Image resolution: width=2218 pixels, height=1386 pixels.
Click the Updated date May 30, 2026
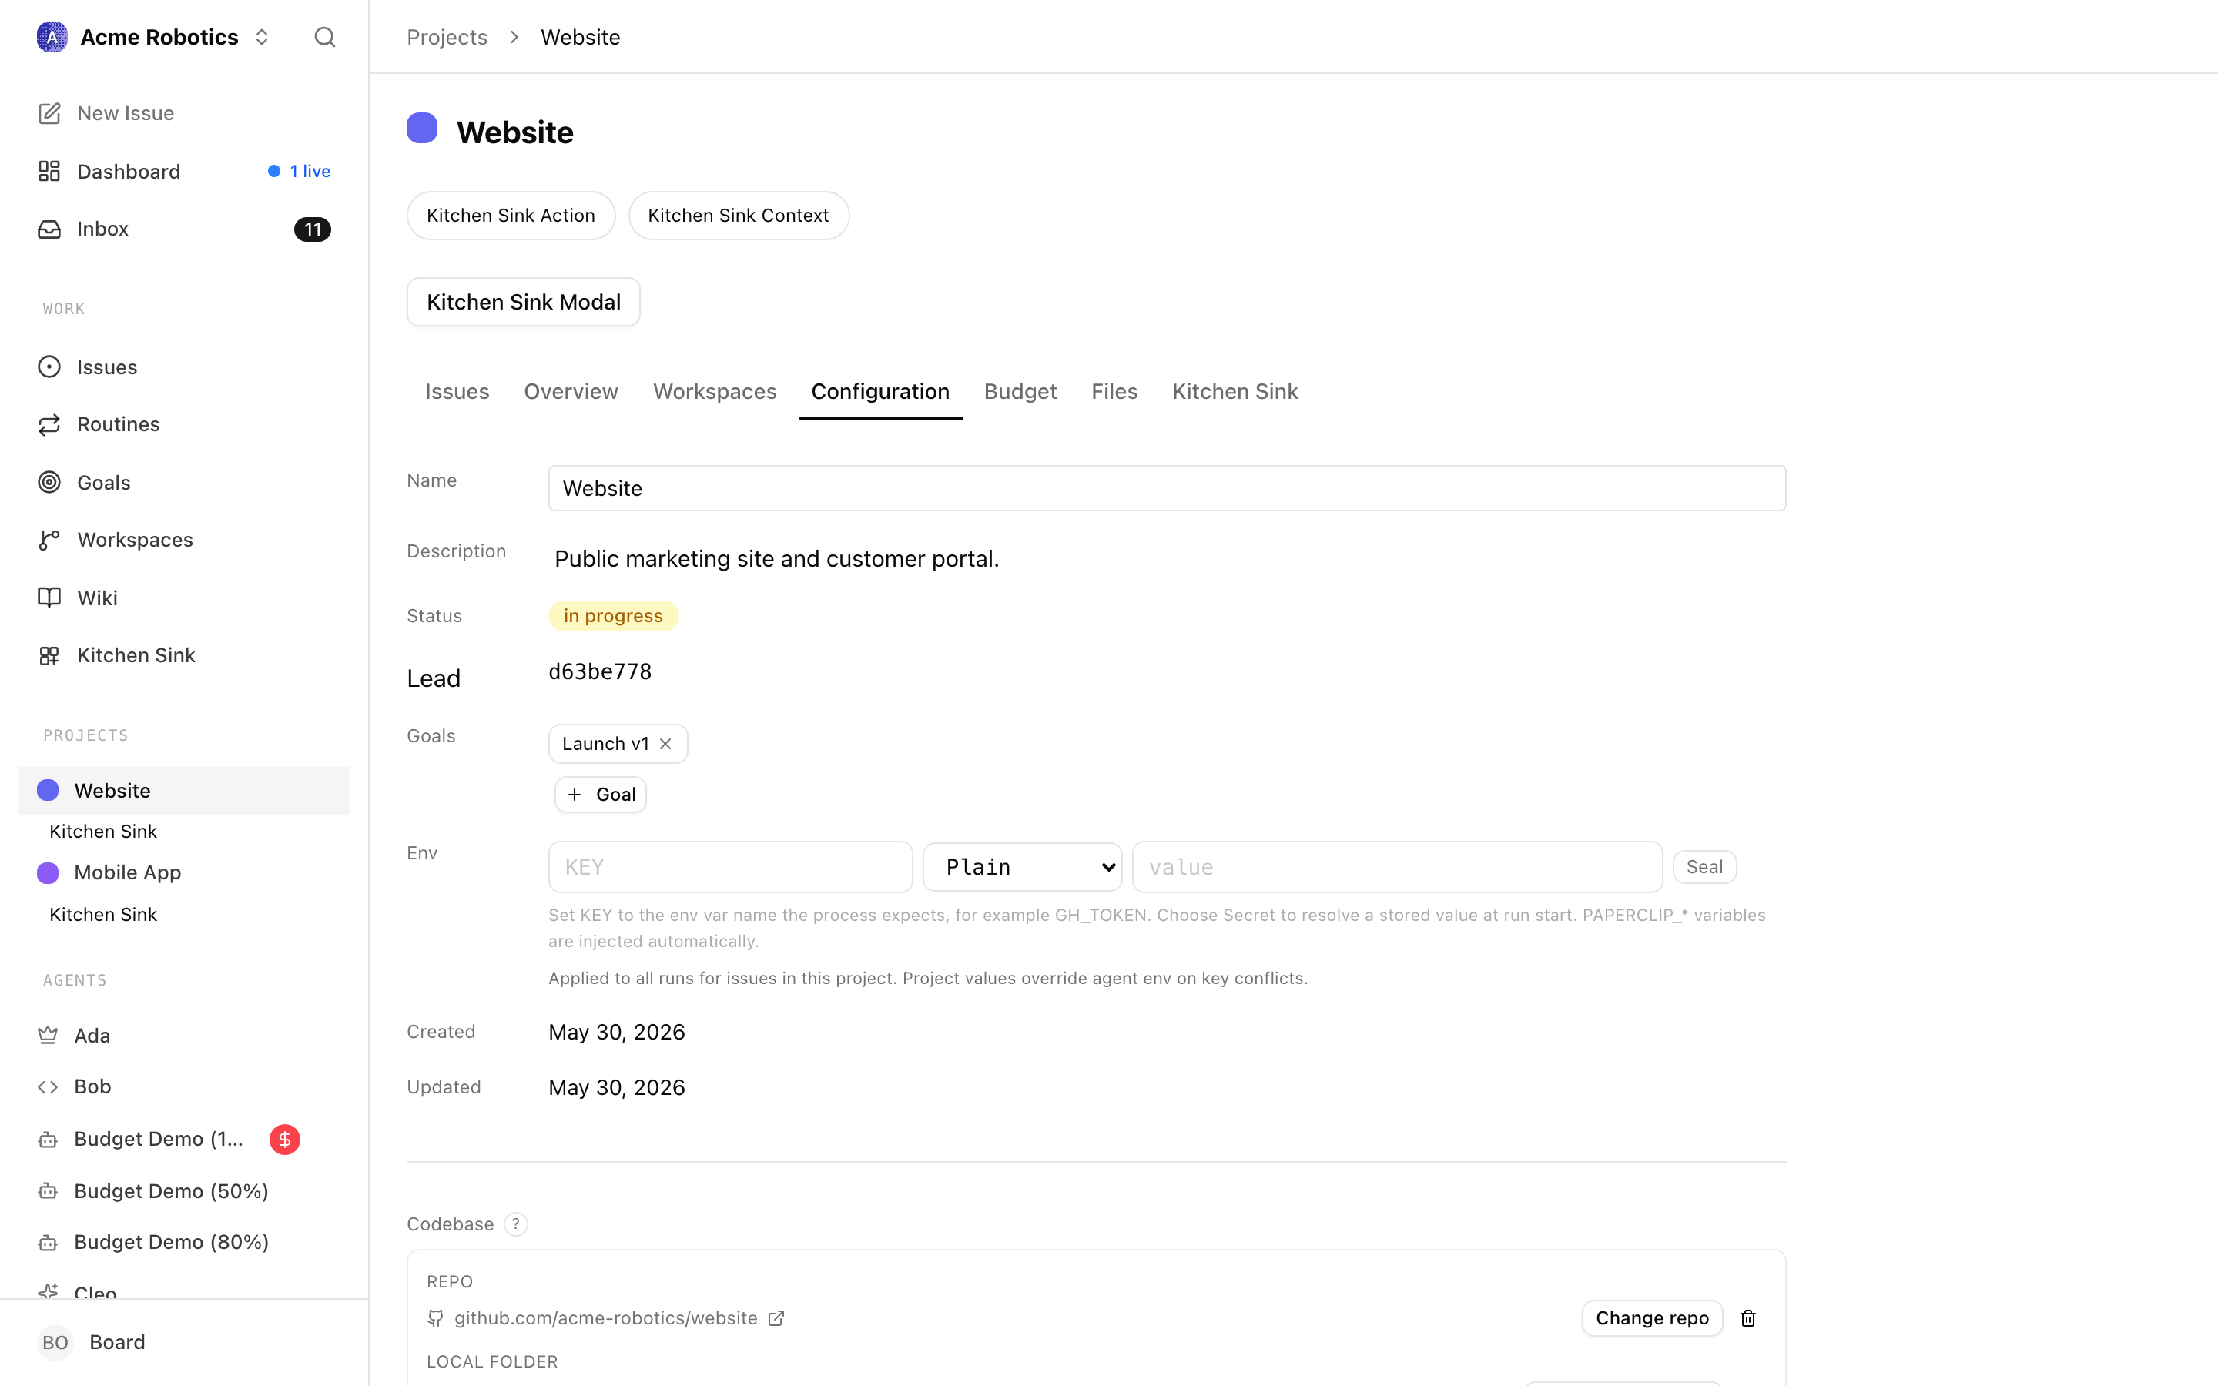click(x=617, y=1087)
